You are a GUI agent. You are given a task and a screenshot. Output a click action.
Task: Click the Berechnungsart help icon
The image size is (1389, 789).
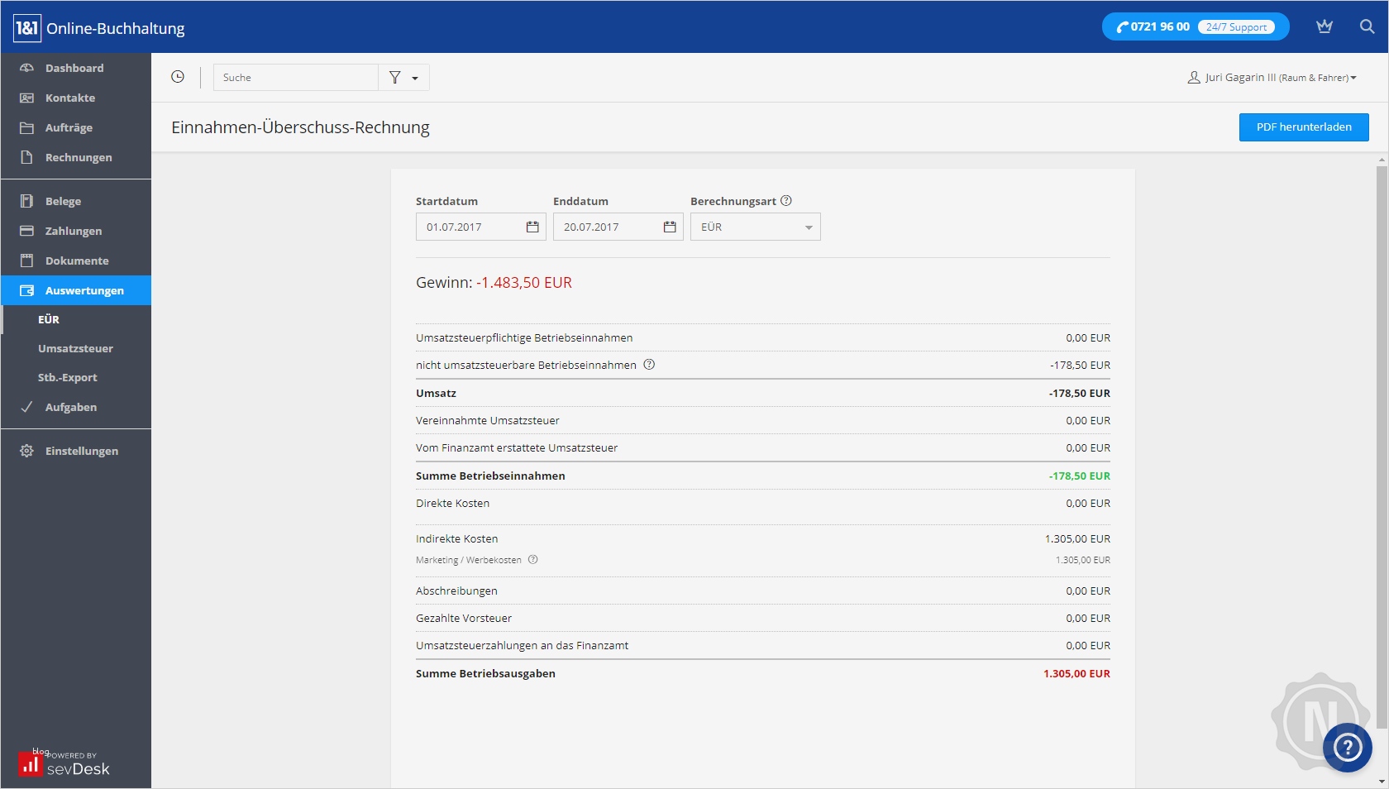[786, 200]
